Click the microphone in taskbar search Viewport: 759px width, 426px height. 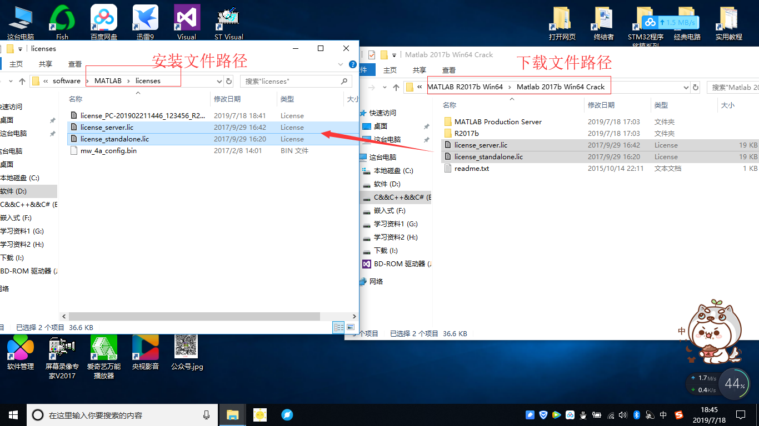pyautogui.click(x=207, y=414)
